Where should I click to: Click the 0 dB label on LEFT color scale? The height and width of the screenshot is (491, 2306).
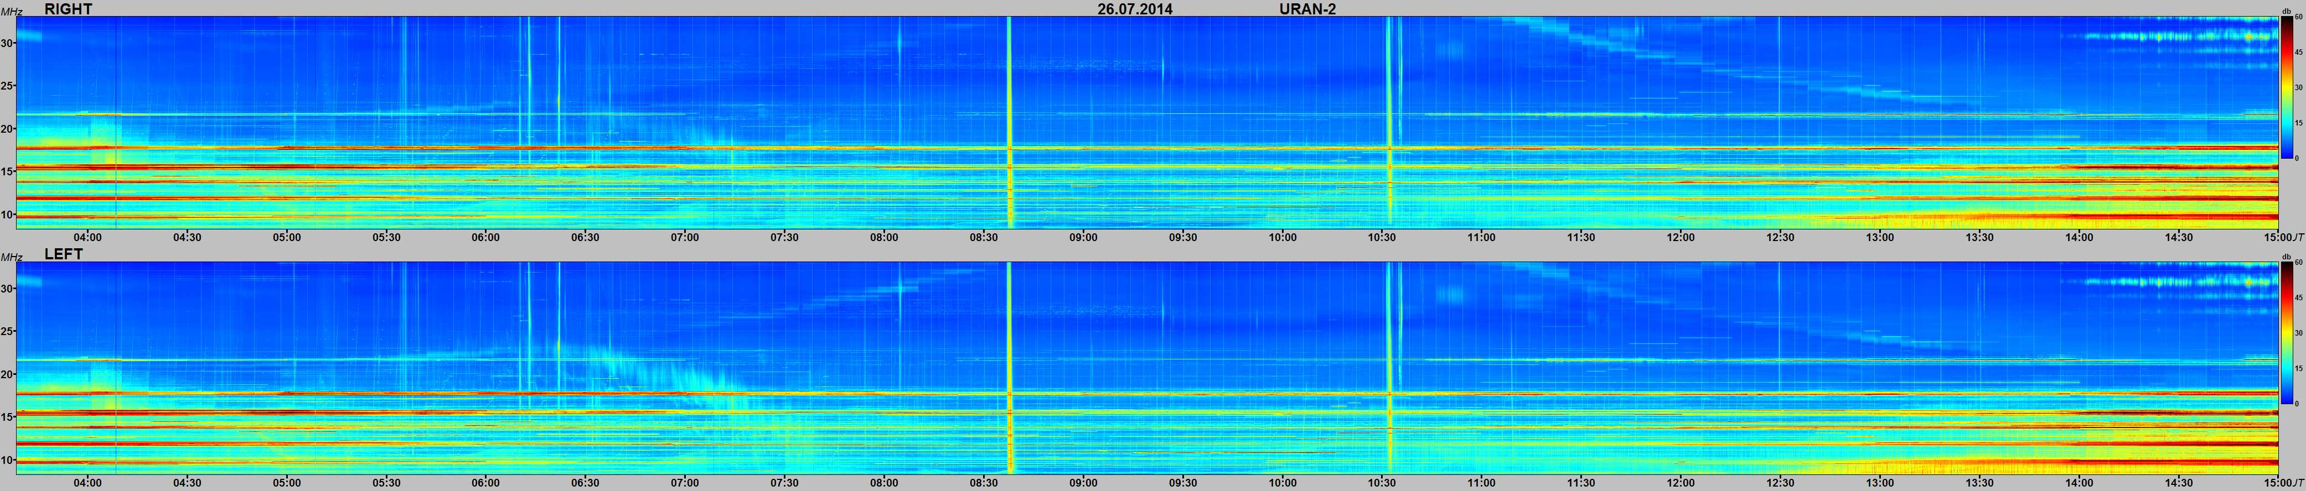click(2297, 403)
